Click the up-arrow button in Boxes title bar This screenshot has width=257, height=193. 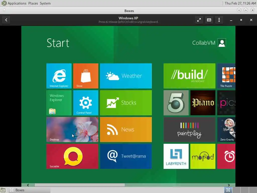coord(246,10)
